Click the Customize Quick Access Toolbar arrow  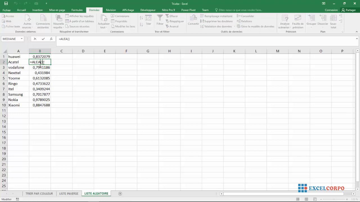47,3
